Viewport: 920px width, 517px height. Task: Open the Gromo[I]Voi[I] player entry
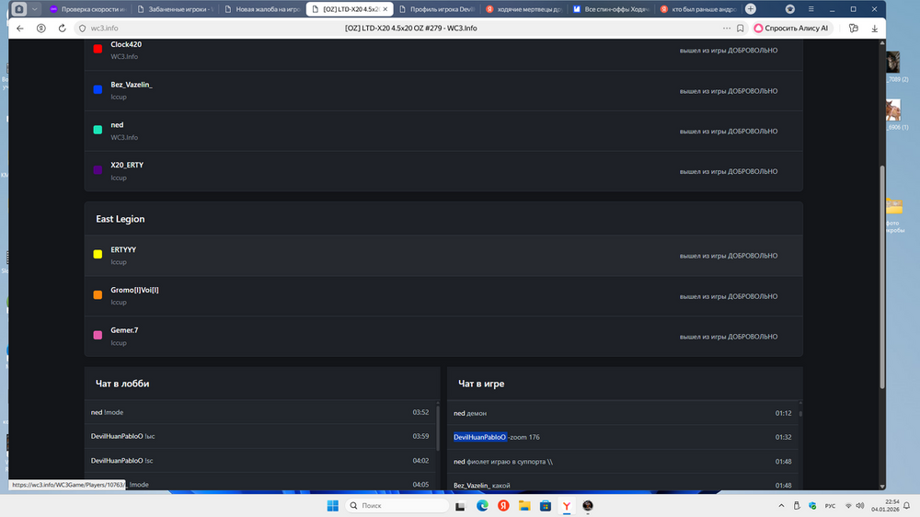pyautogui.click(x=134, y=290)
